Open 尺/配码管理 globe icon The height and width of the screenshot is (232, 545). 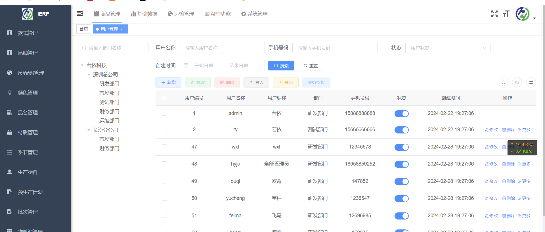[x=9, y=73]
